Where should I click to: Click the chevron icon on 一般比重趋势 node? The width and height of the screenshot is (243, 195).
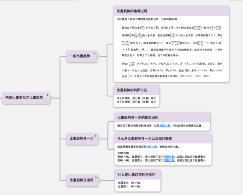tap(95, 53)
